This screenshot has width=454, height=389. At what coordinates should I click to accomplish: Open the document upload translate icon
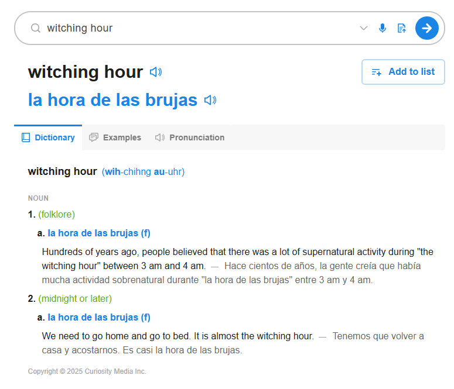pyautogui.click(x=402, y=28)
